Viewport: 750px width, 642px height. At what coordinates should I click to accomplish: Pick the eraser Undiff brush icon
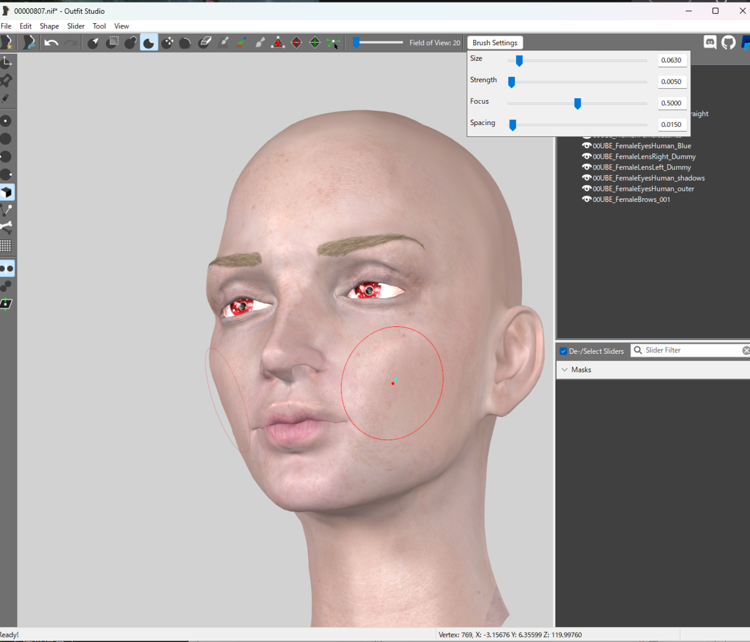[x=204, y=43]
